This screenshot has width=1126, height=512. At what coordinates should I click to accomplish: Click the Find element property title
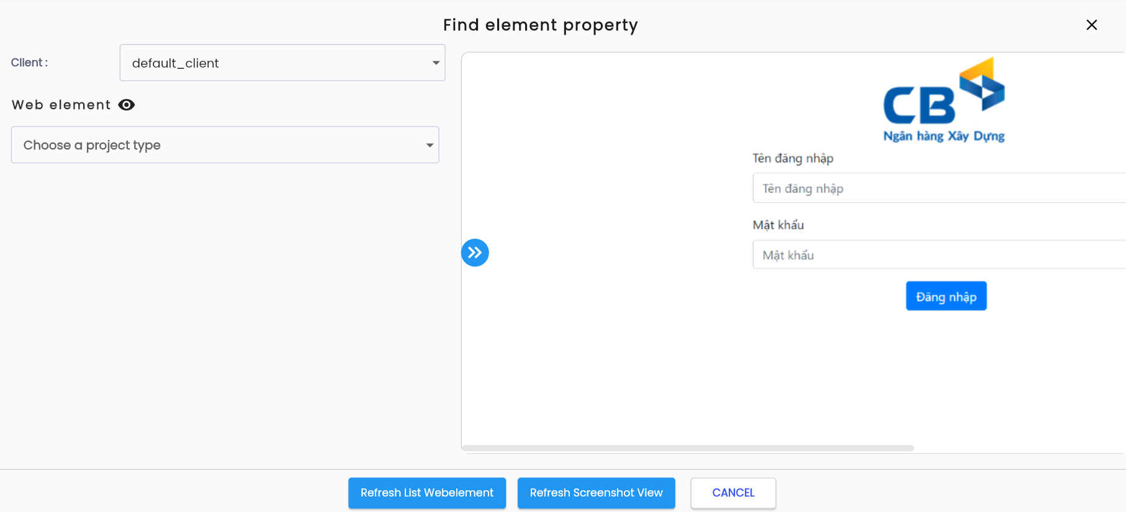pos(541,25)
